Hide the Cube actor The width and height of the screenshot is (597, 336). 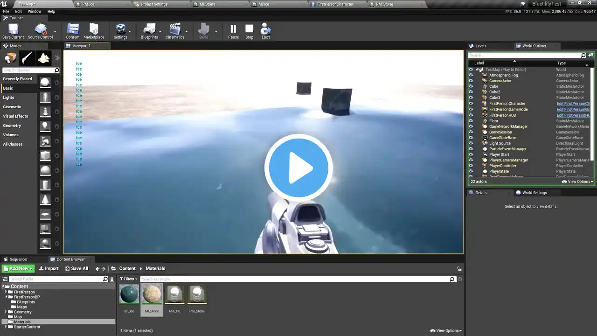point(471,86)
